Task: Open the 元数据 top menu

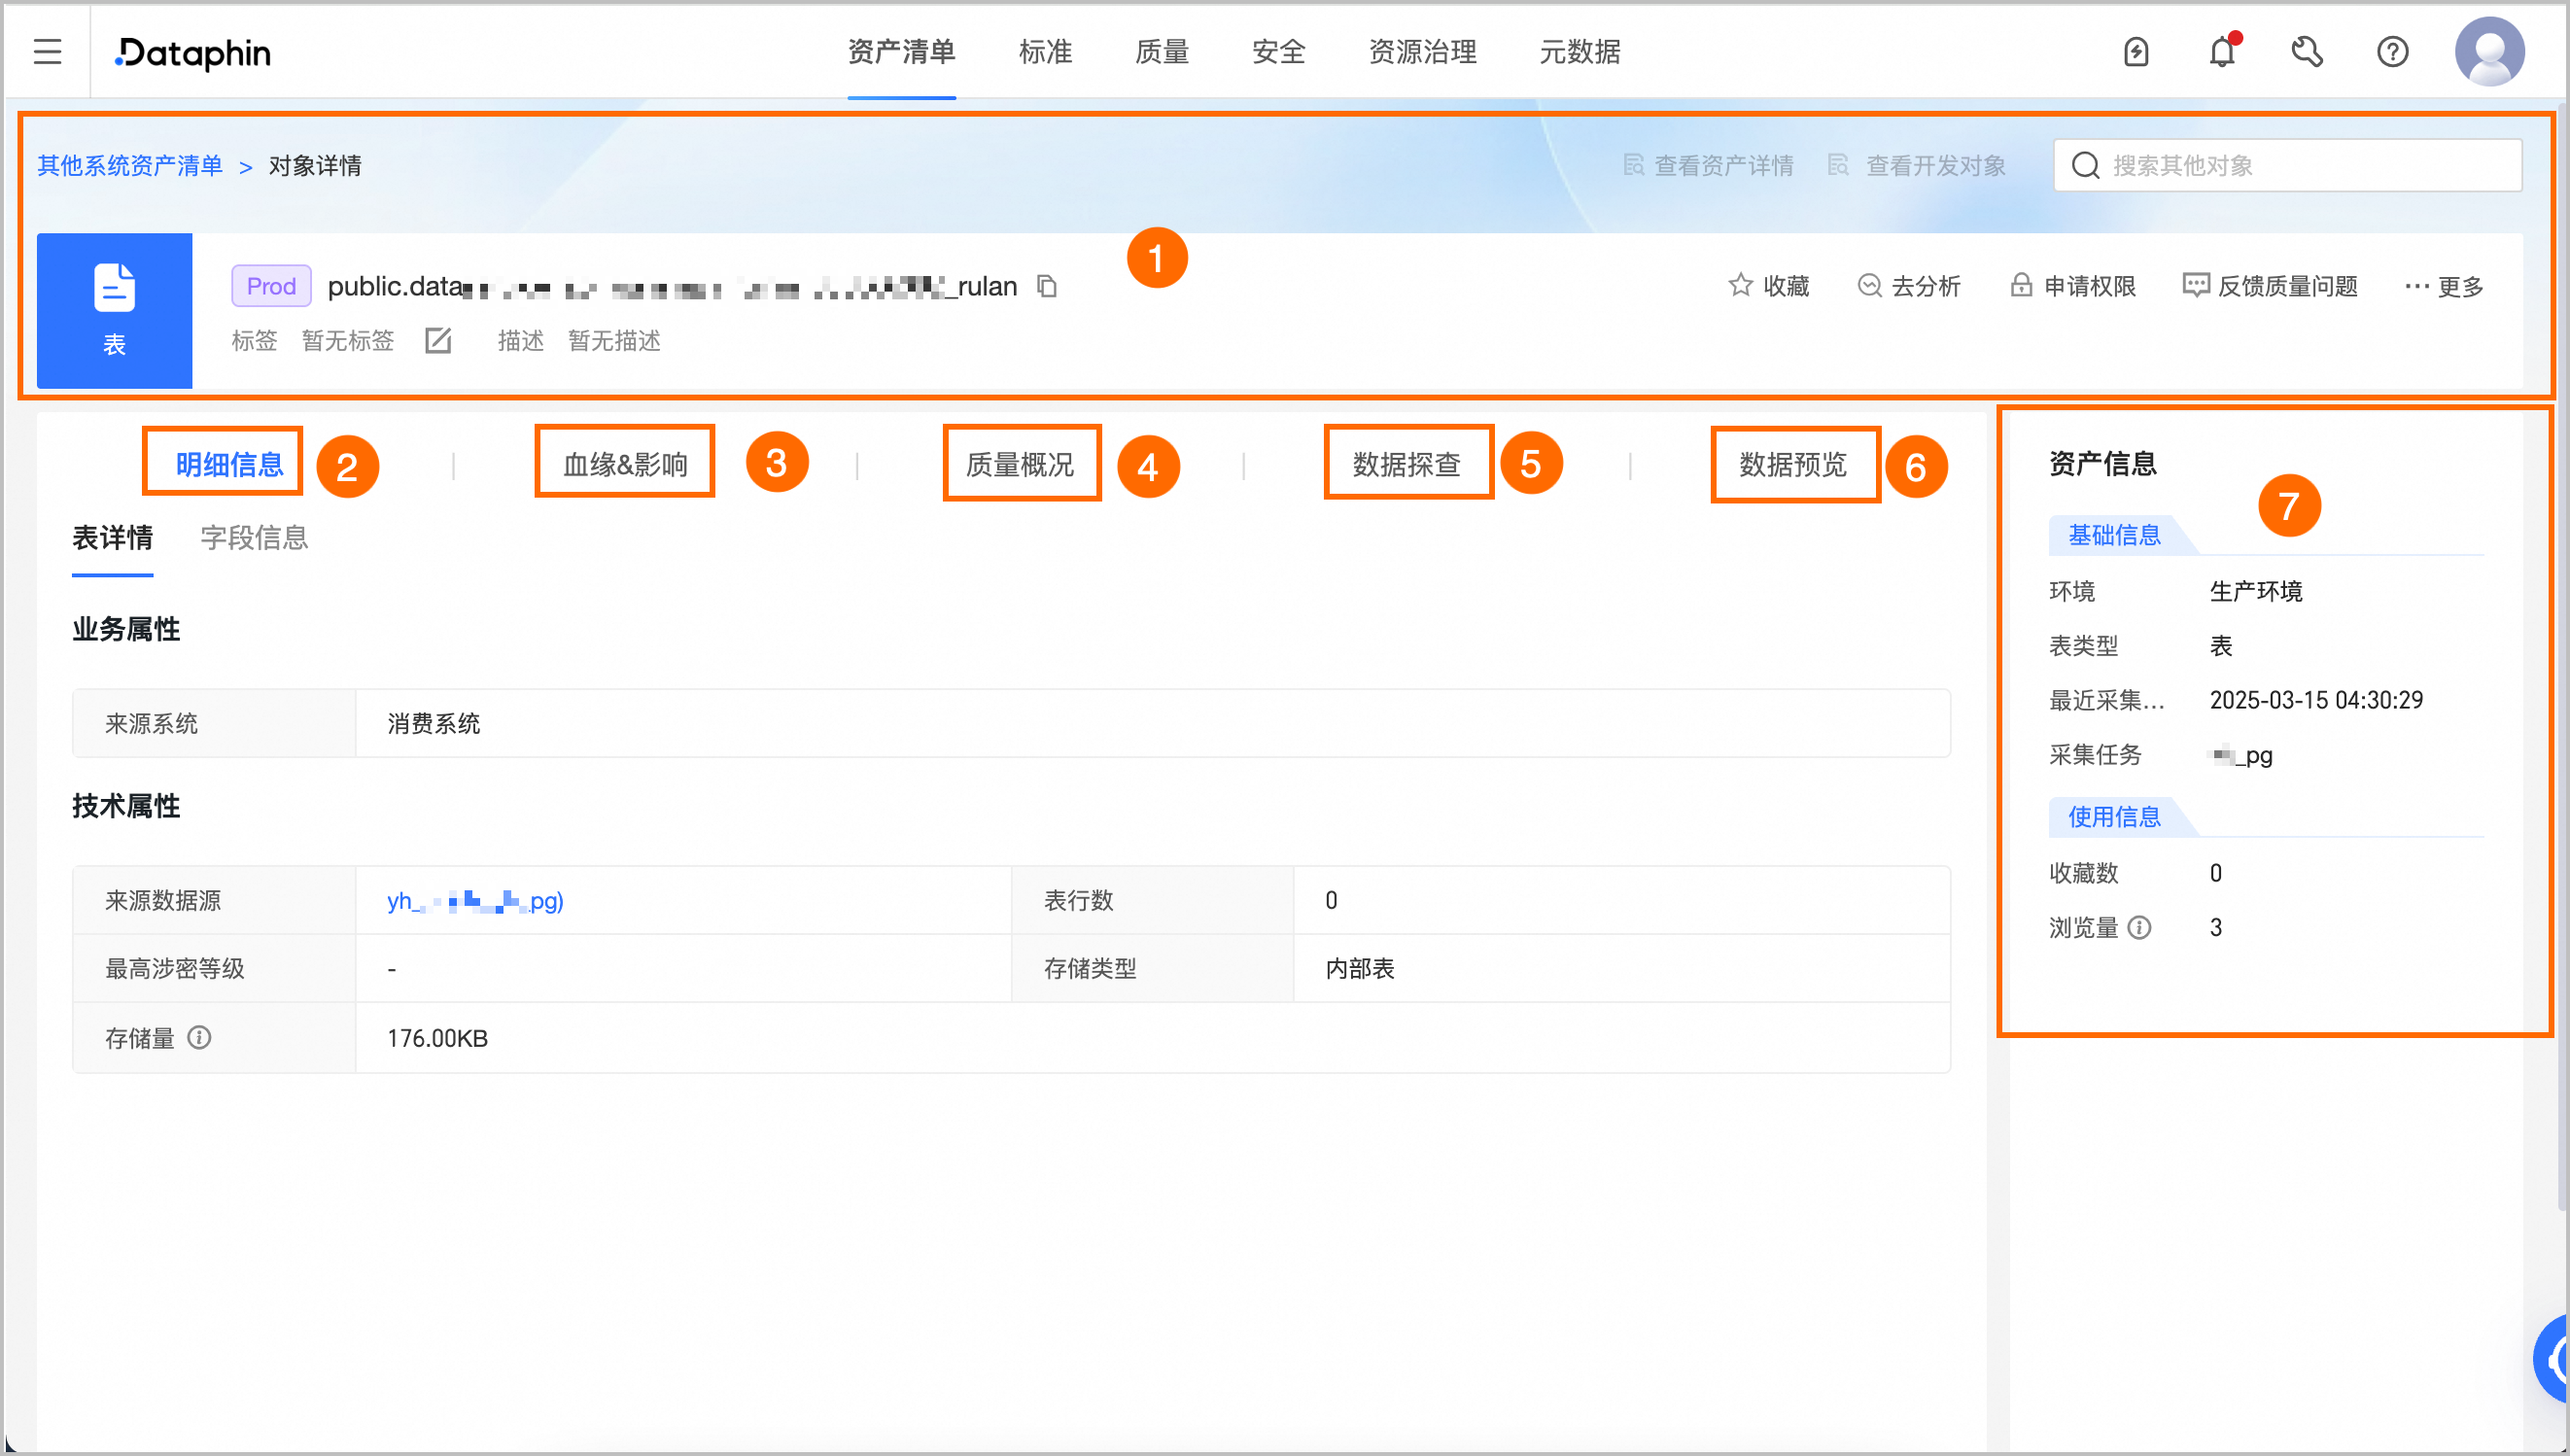Action: click(1580, 51)
